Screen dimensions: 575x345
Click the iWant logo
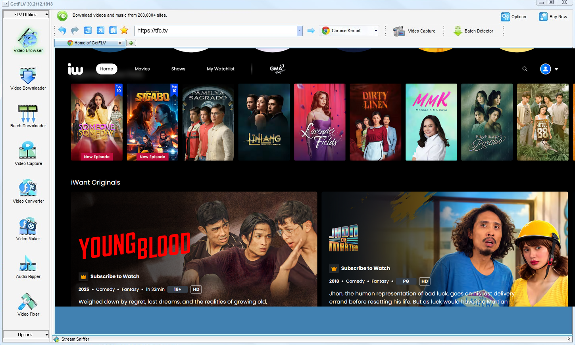click(75, 69)
